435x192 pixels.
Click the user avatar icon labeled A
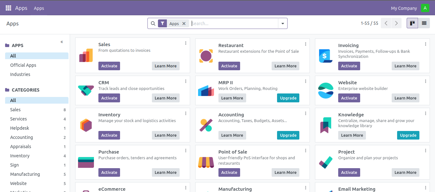pyautogui.click(x=425, y=8)
